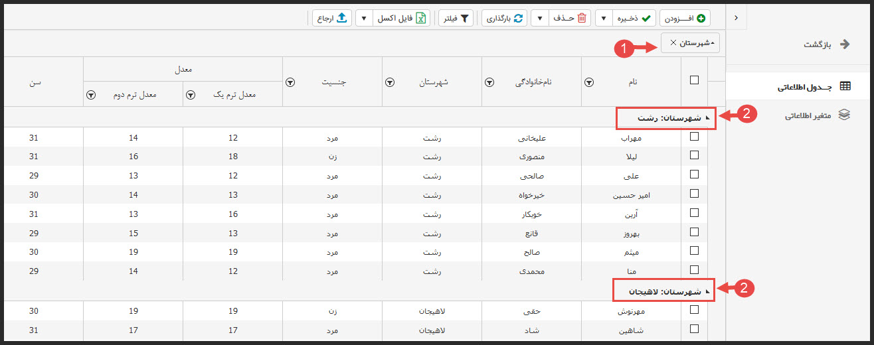
Task: Click the name cell شاهین
Action: point(631,330)
